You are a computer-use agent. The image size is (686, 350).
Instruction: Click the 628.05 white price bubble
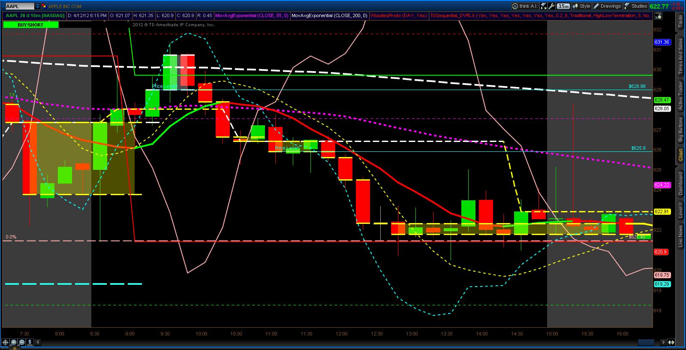(662, 109)
